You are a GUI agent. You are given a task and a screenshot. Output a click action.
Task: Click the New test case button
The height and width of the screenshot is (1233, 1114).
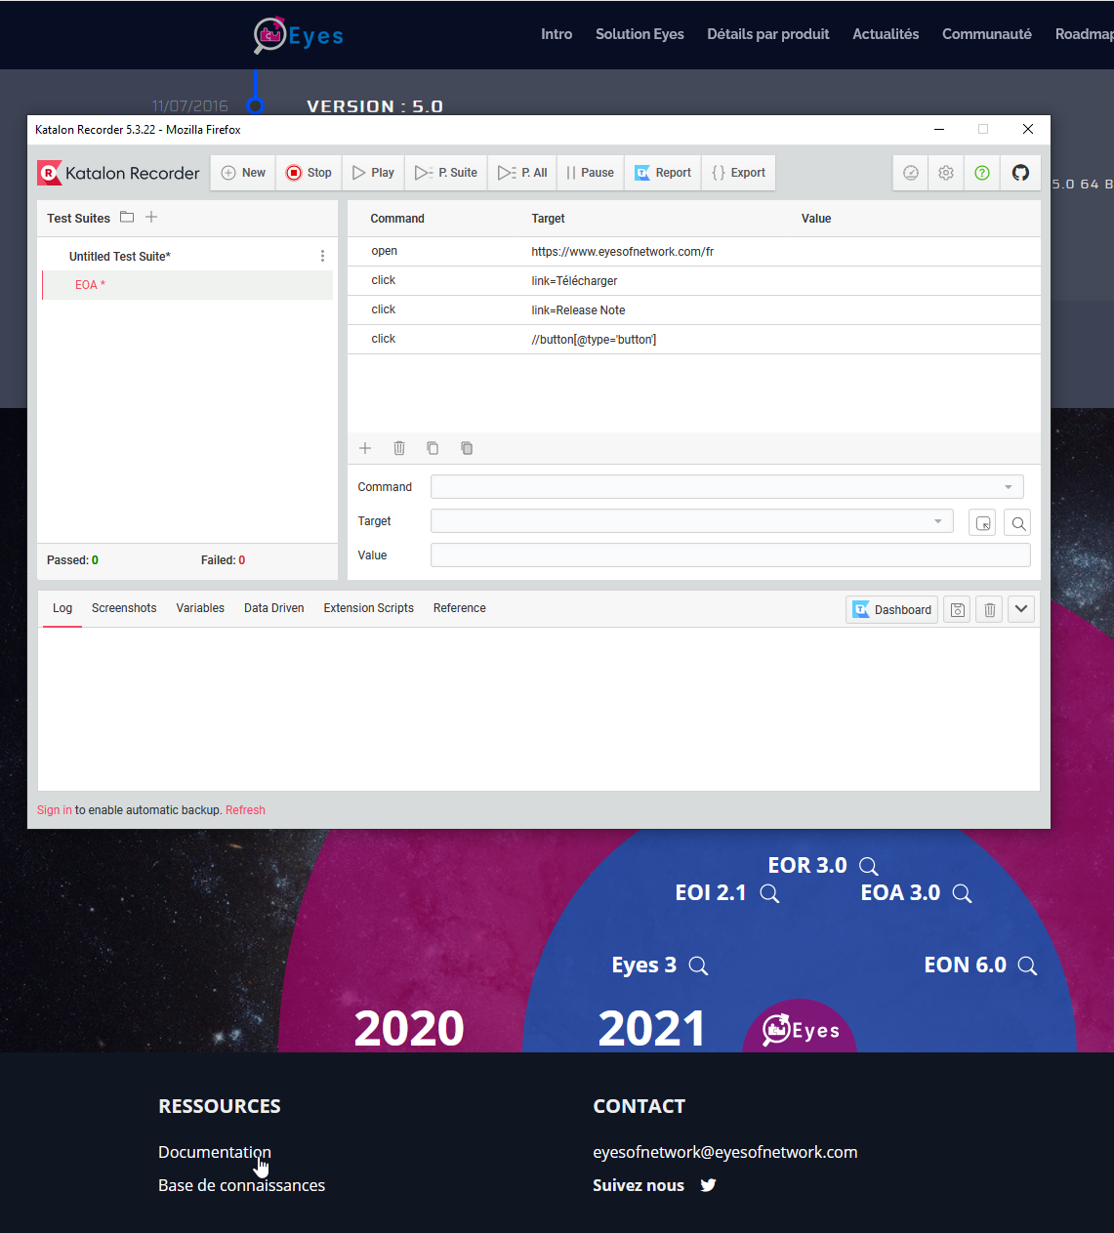coord(243,173)
